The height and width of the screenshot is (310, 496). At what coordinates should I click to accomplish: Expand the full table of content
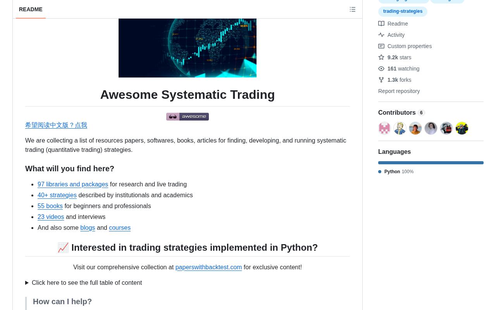tap(84, 283)
